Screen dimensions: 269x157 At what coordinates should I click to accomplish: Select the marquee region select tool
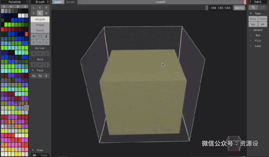40,36
